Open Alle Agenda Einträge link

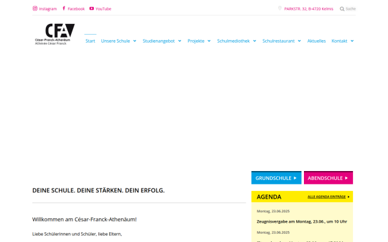coord(327,197)
